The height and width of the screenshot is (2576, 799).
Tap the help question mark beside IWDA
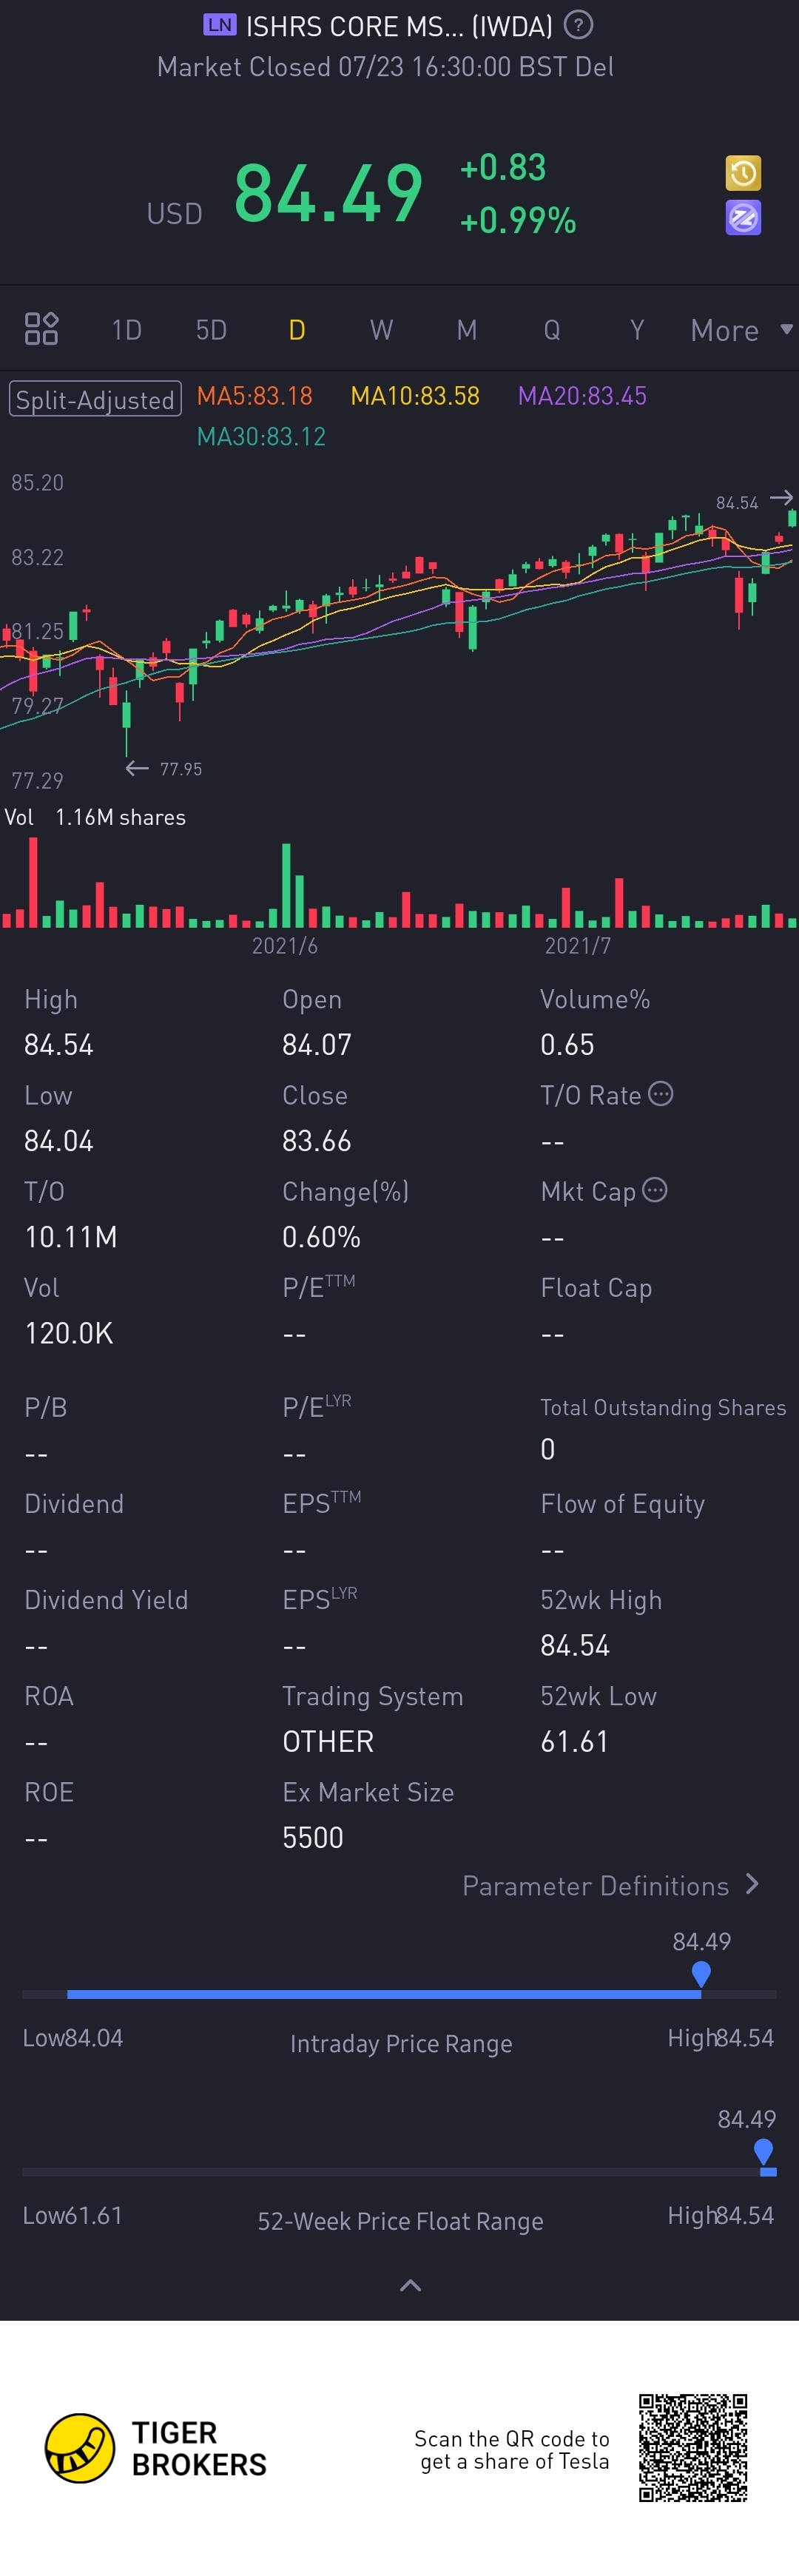[x=578, y=24]
